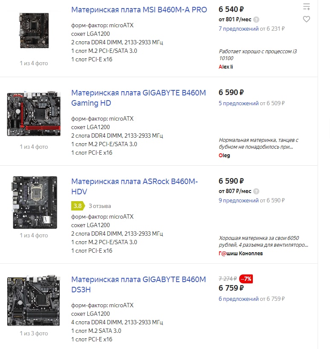Click the 3.8 rating badge of ASRock
The image size is (330, 349).
[78, 206]
